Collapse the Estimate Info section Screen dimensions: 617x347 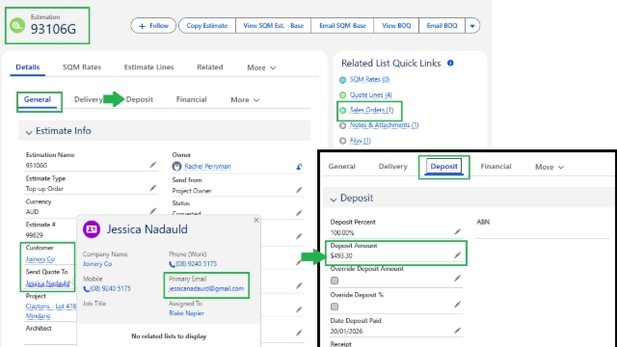tap(29, 132)
